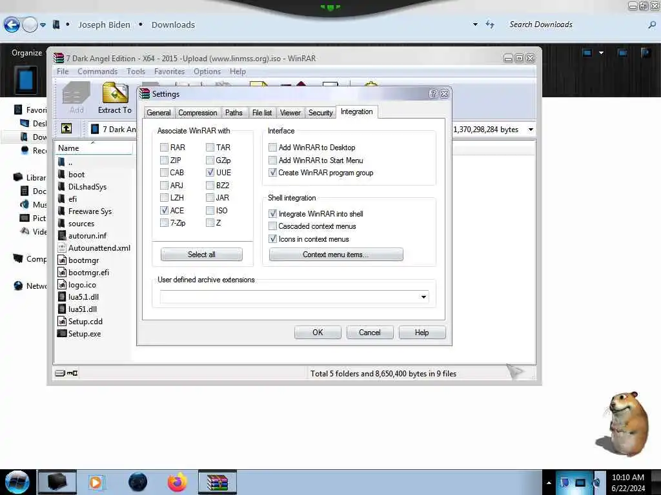This screenshot has height=495, width=661.
Task: Click the WinRAR taskbar icon
Action: point(218,482)
